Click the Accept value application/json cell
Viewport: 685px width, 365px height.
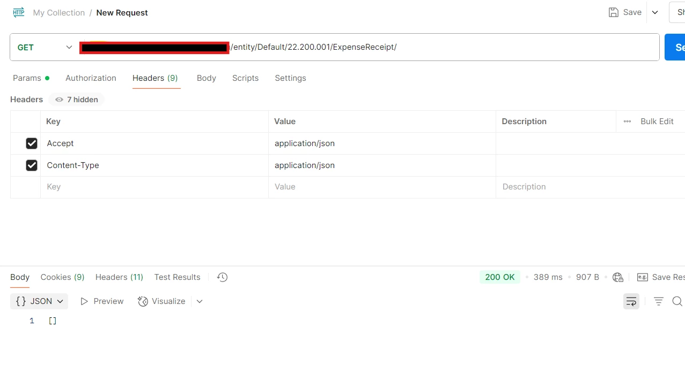pyautogui.click(x=382, y=143)
